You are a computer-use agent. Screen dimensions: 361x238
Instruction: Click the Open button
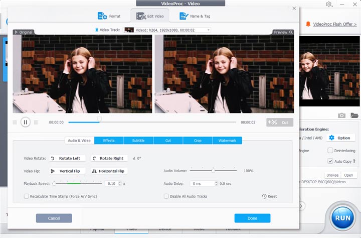348,175
